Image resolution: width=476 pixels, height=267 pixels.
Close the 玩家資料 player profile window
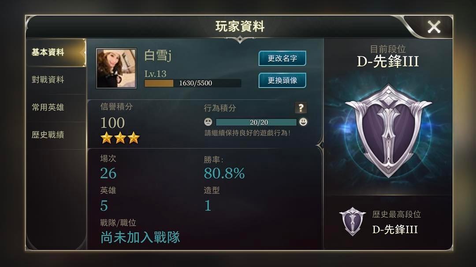pos(434,27)
